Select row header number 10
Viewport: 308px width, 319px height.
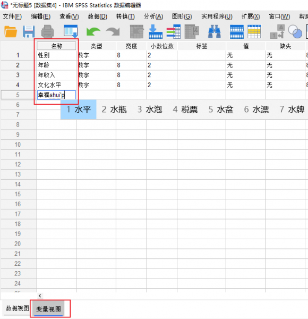(18, 145)
